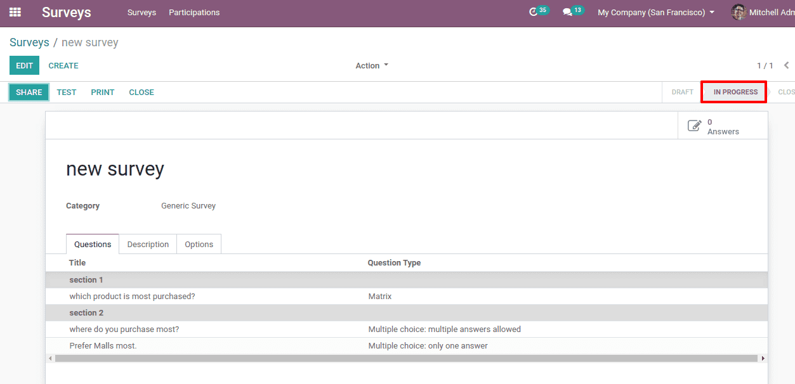The height and width of the screenshot is (384, 795).
Task: Open 'where do you purchase most?' question
Action: [x=406, y=329]
